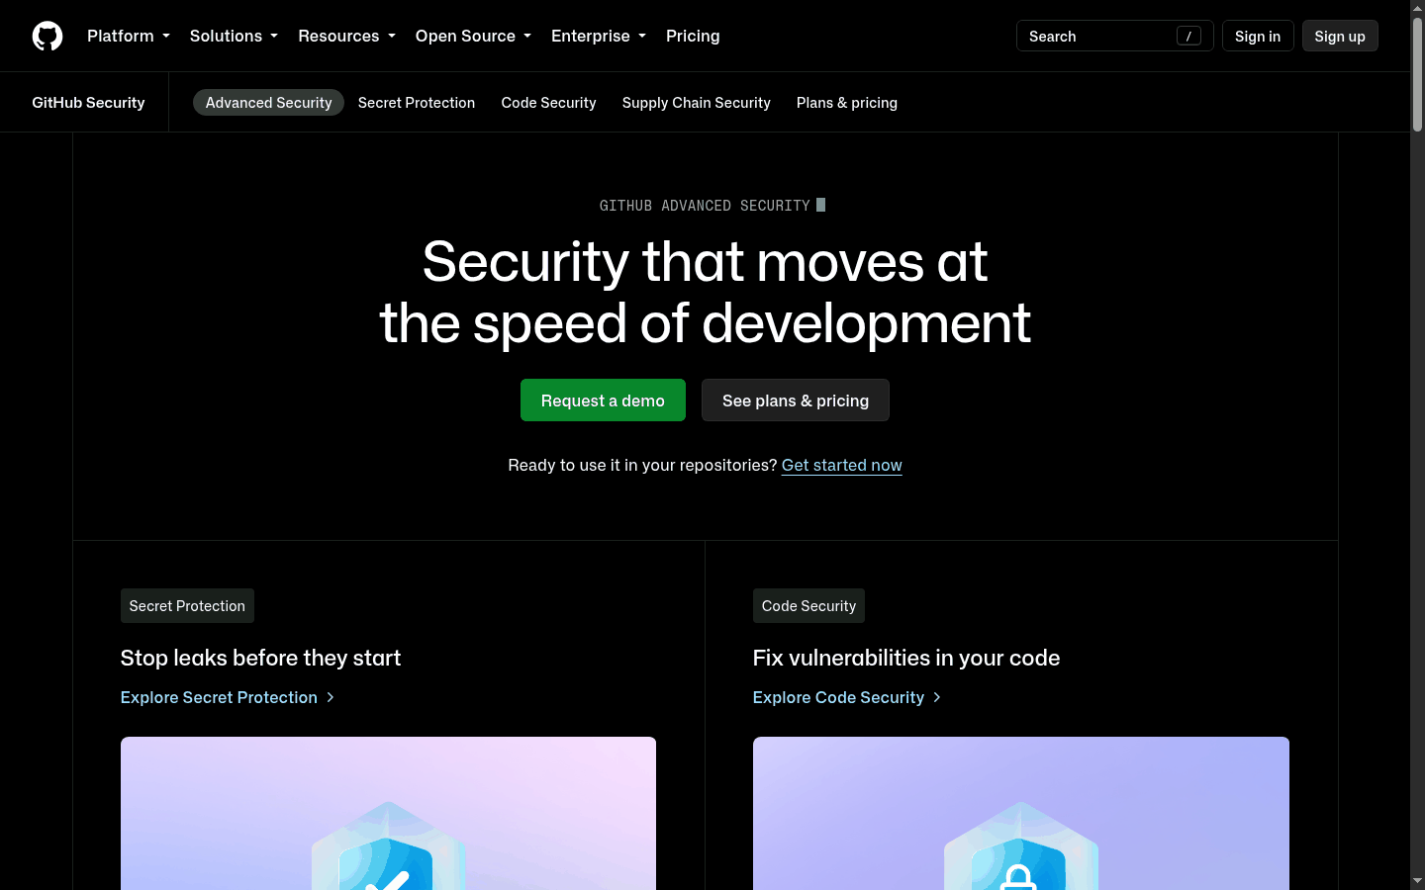Switch to the Secret Protection tab
The width and height of the screenshot is (1425, 890).
tap(417, 103)
